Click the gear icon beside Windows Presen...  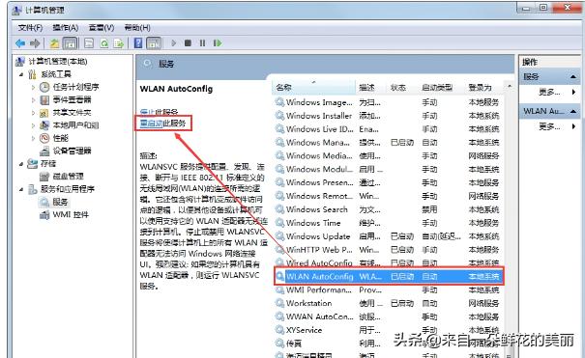pyautogui.click(x=279, y=182)
